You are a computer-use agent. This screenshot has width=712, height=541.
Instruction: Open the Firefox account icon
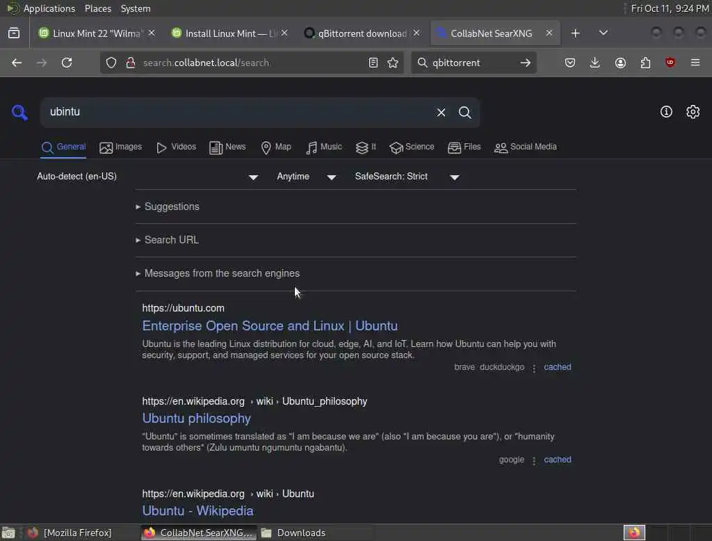(x=620, y=63)
